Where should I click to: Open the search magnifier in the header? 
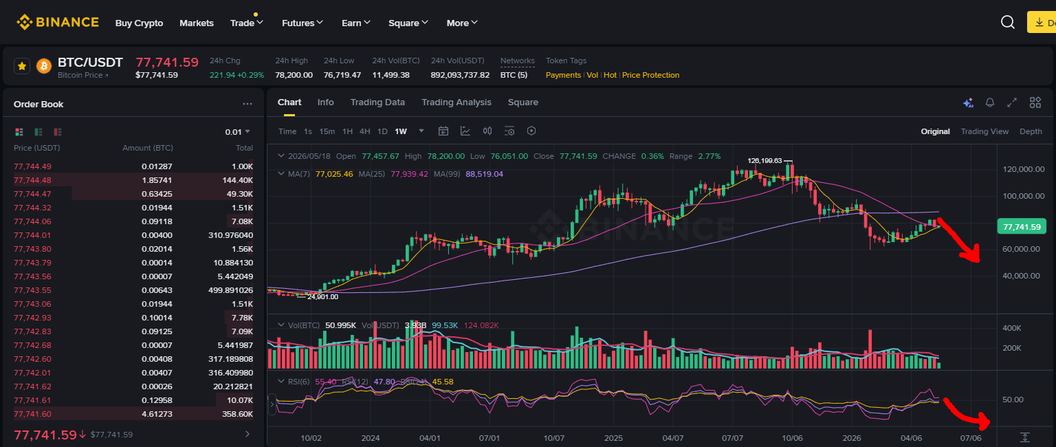(1008, 22)
